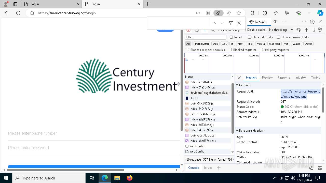Jump to next find result
The height and width of the screenshot is (183, 326).
click(222, 23)
